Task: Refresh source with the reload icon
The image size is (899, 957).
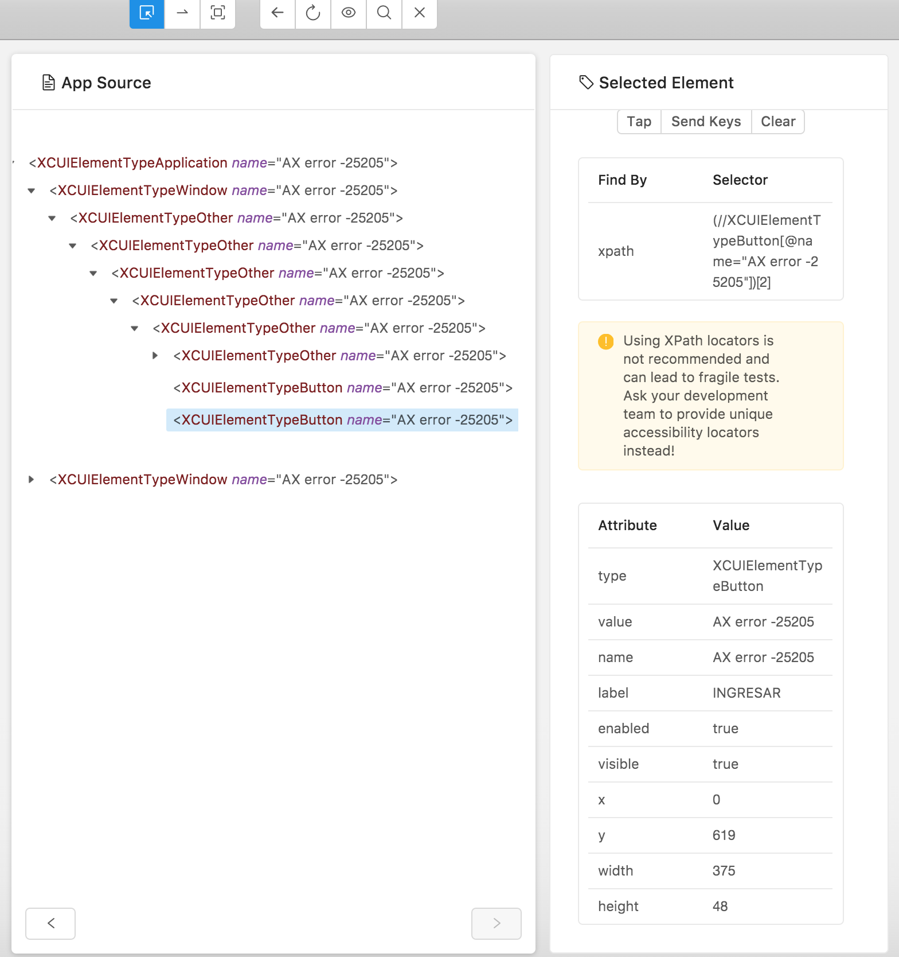Action: click(313, 13)
